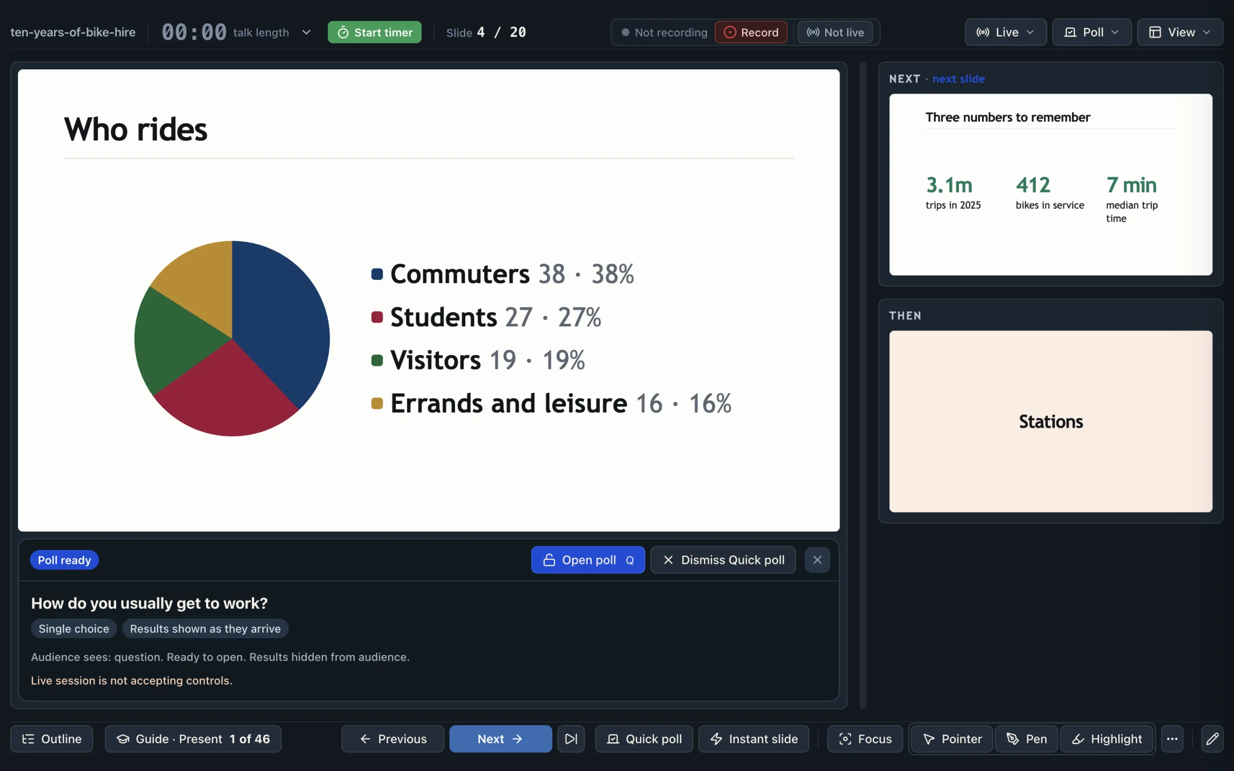Start the talk timer
1234x771 pixels.
coord(374,32)
